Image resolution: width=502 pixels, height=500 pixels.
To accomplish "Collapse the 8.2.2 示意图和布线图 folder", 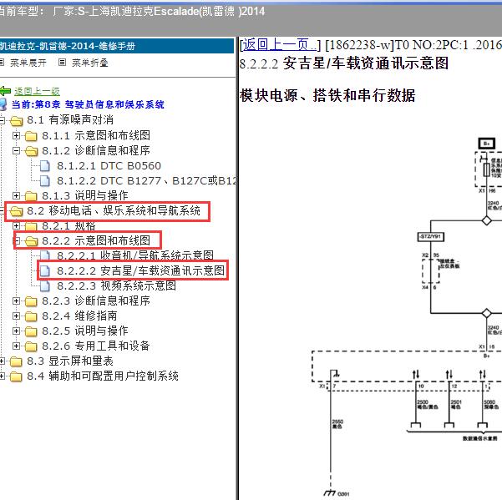I will click(x=17, y=240).
